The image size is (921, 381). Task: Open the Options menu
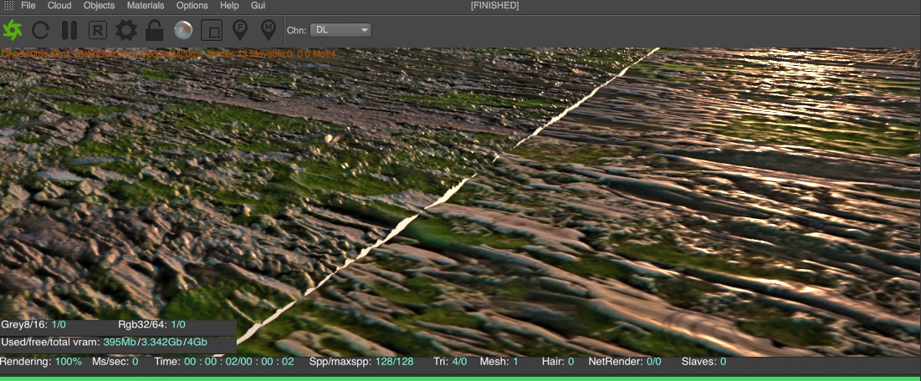[192, 5]
